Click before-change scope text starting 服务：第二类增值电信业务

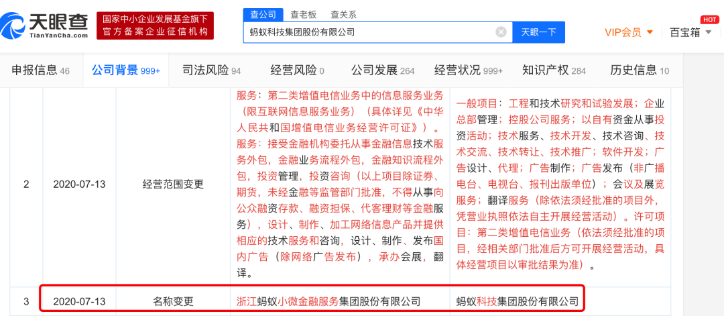pyautogui.click(x=340, y=185)
